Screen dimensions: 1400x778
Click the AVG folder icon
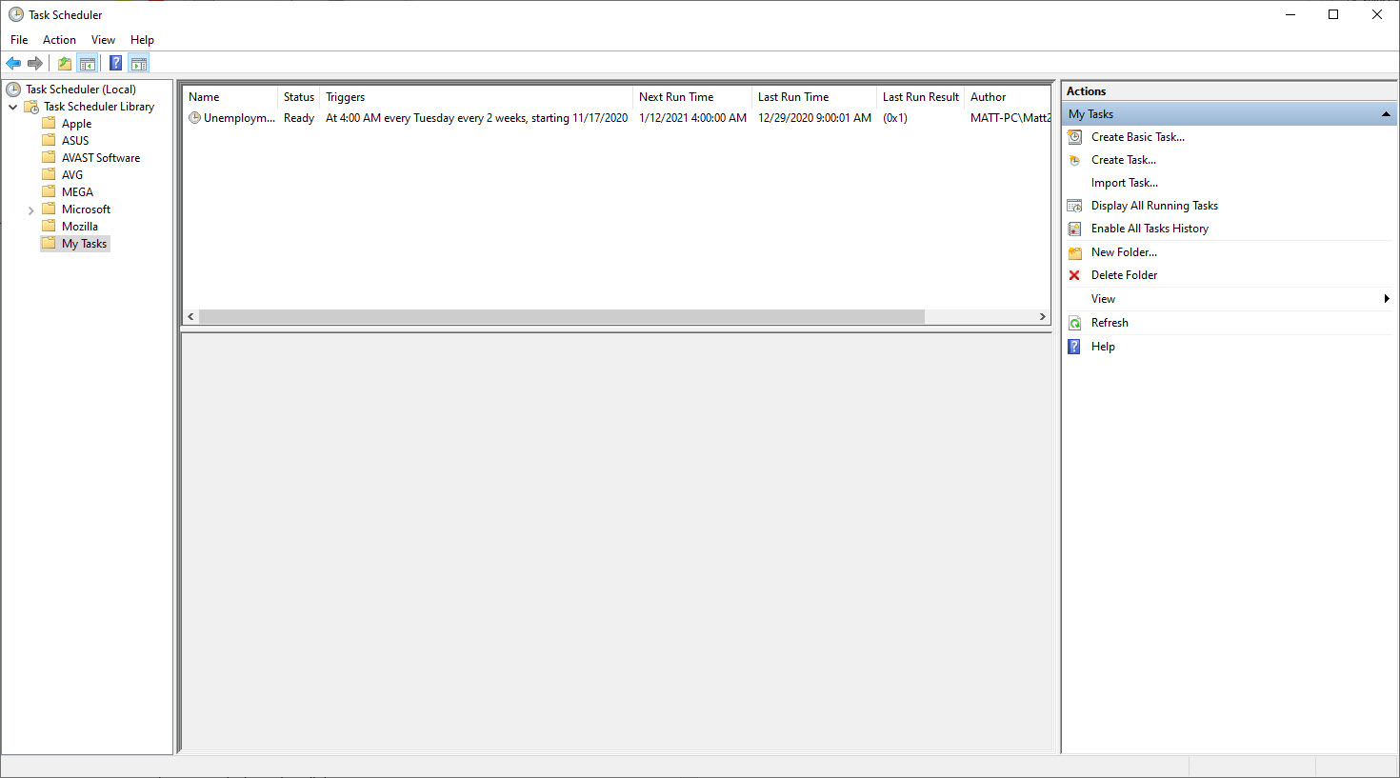click(49, 174)
